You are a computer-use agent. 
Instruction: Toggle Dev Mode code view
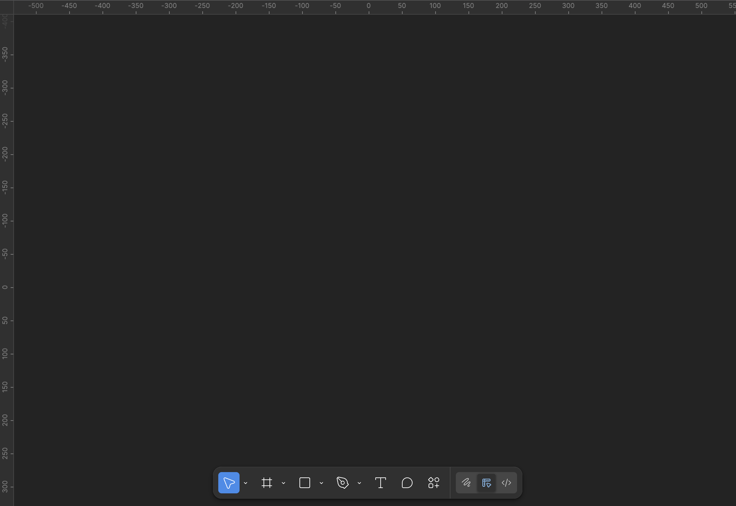tap(506, 483)
